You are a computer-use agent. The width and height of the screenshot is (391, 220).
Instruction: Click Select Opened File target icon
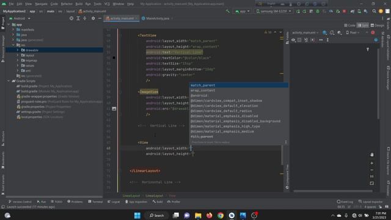click(71, 18)
